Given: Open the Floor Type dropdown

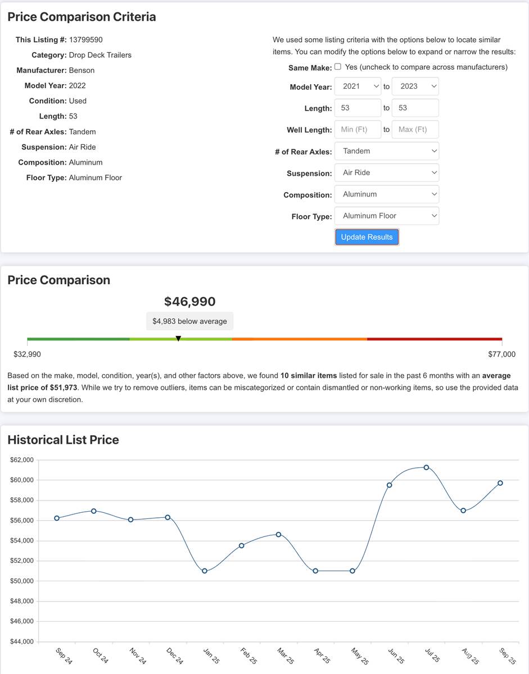Looking at the screenshot, I should (387, 216).
